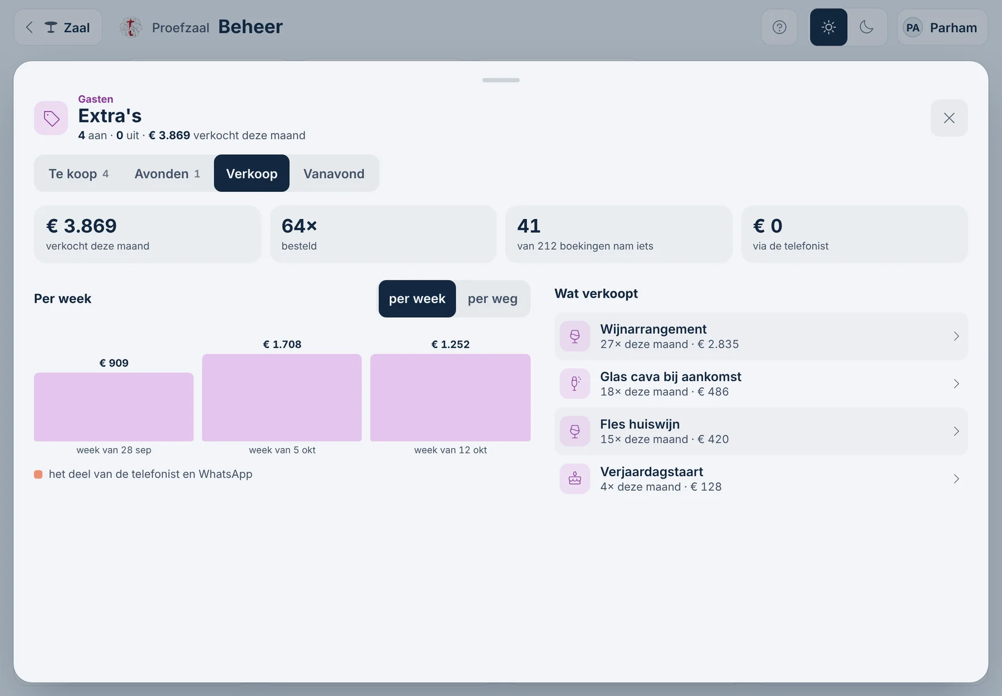
Task: Expand Glas cava bij aankomst chevron
Action: 956,384
